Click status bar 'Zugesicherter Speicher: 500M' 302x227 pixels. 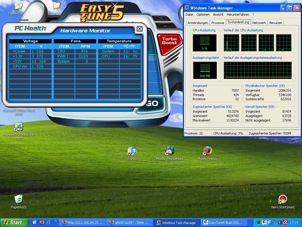[x=270, y=133]
